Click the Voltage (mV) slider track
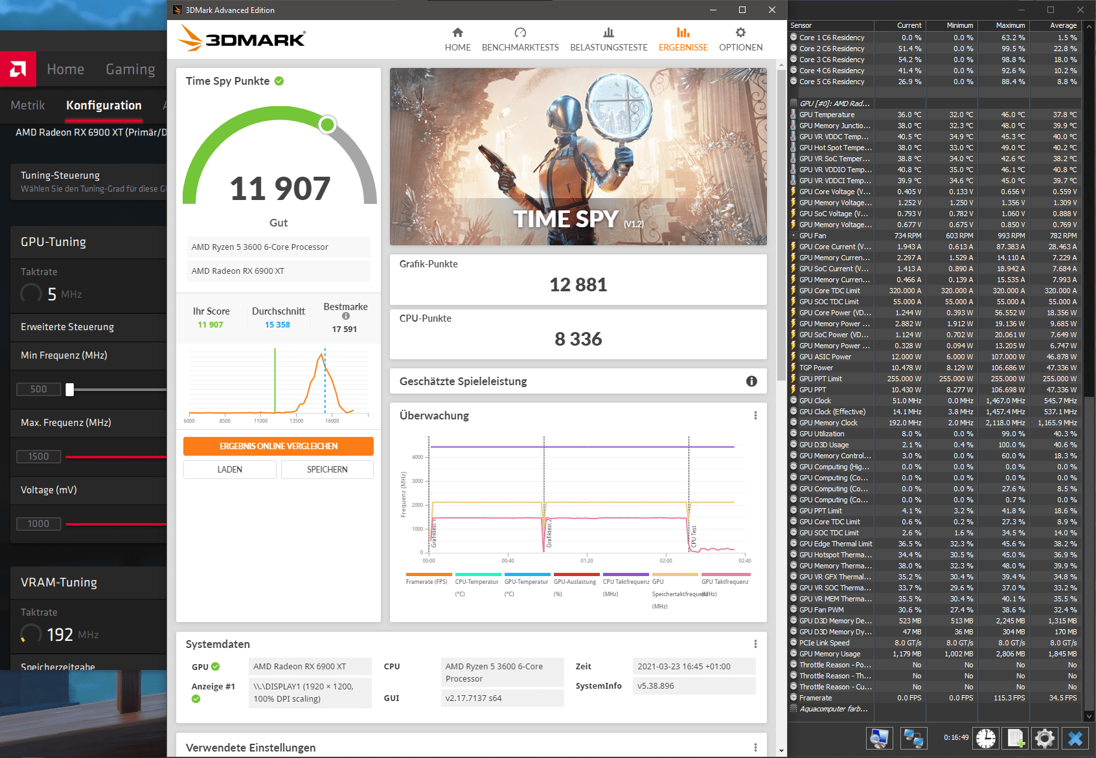This screenshot has width=1096, height=758. [117, 524]
